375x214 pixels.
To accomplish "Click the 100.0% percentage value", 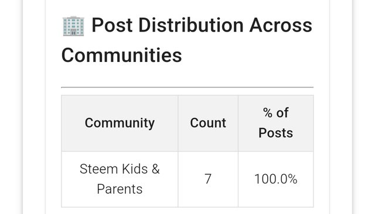I will tap(276, 179).
